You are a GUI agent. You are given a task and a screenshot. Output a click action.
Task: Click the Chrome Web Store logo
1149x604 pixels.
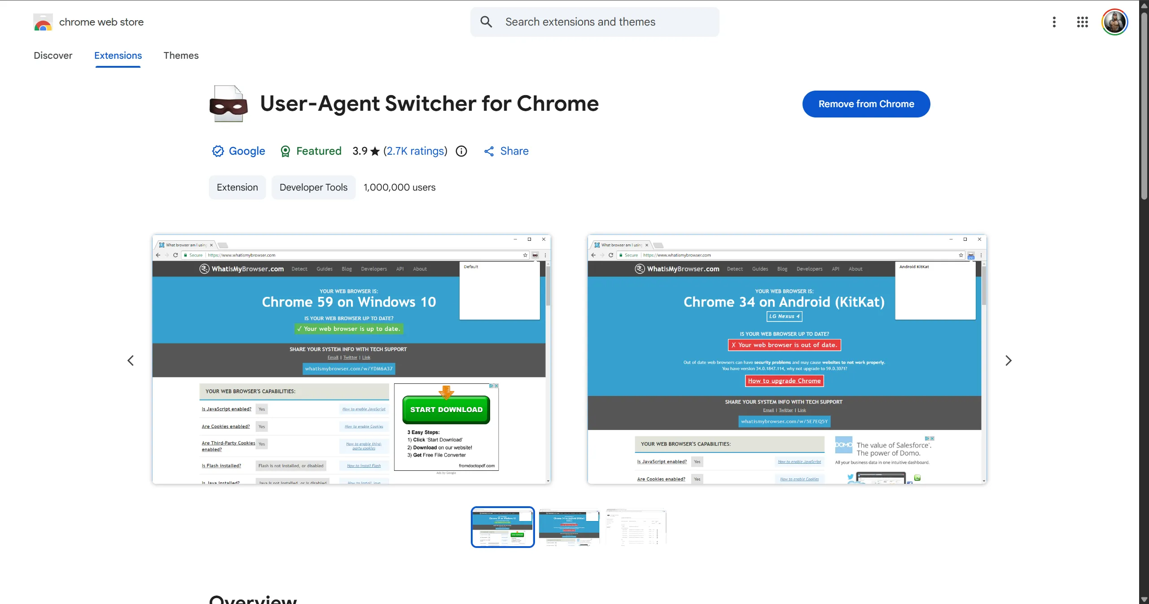[43, 22]
